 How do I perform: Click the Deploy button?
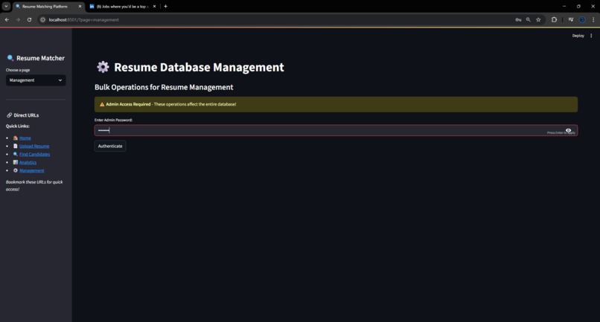(x=578, y=36)
